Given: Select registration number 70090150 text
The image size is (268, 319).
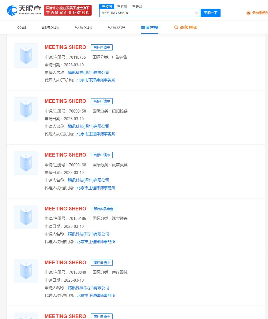Looking at the screenshot, I should [x=77, y=111].
